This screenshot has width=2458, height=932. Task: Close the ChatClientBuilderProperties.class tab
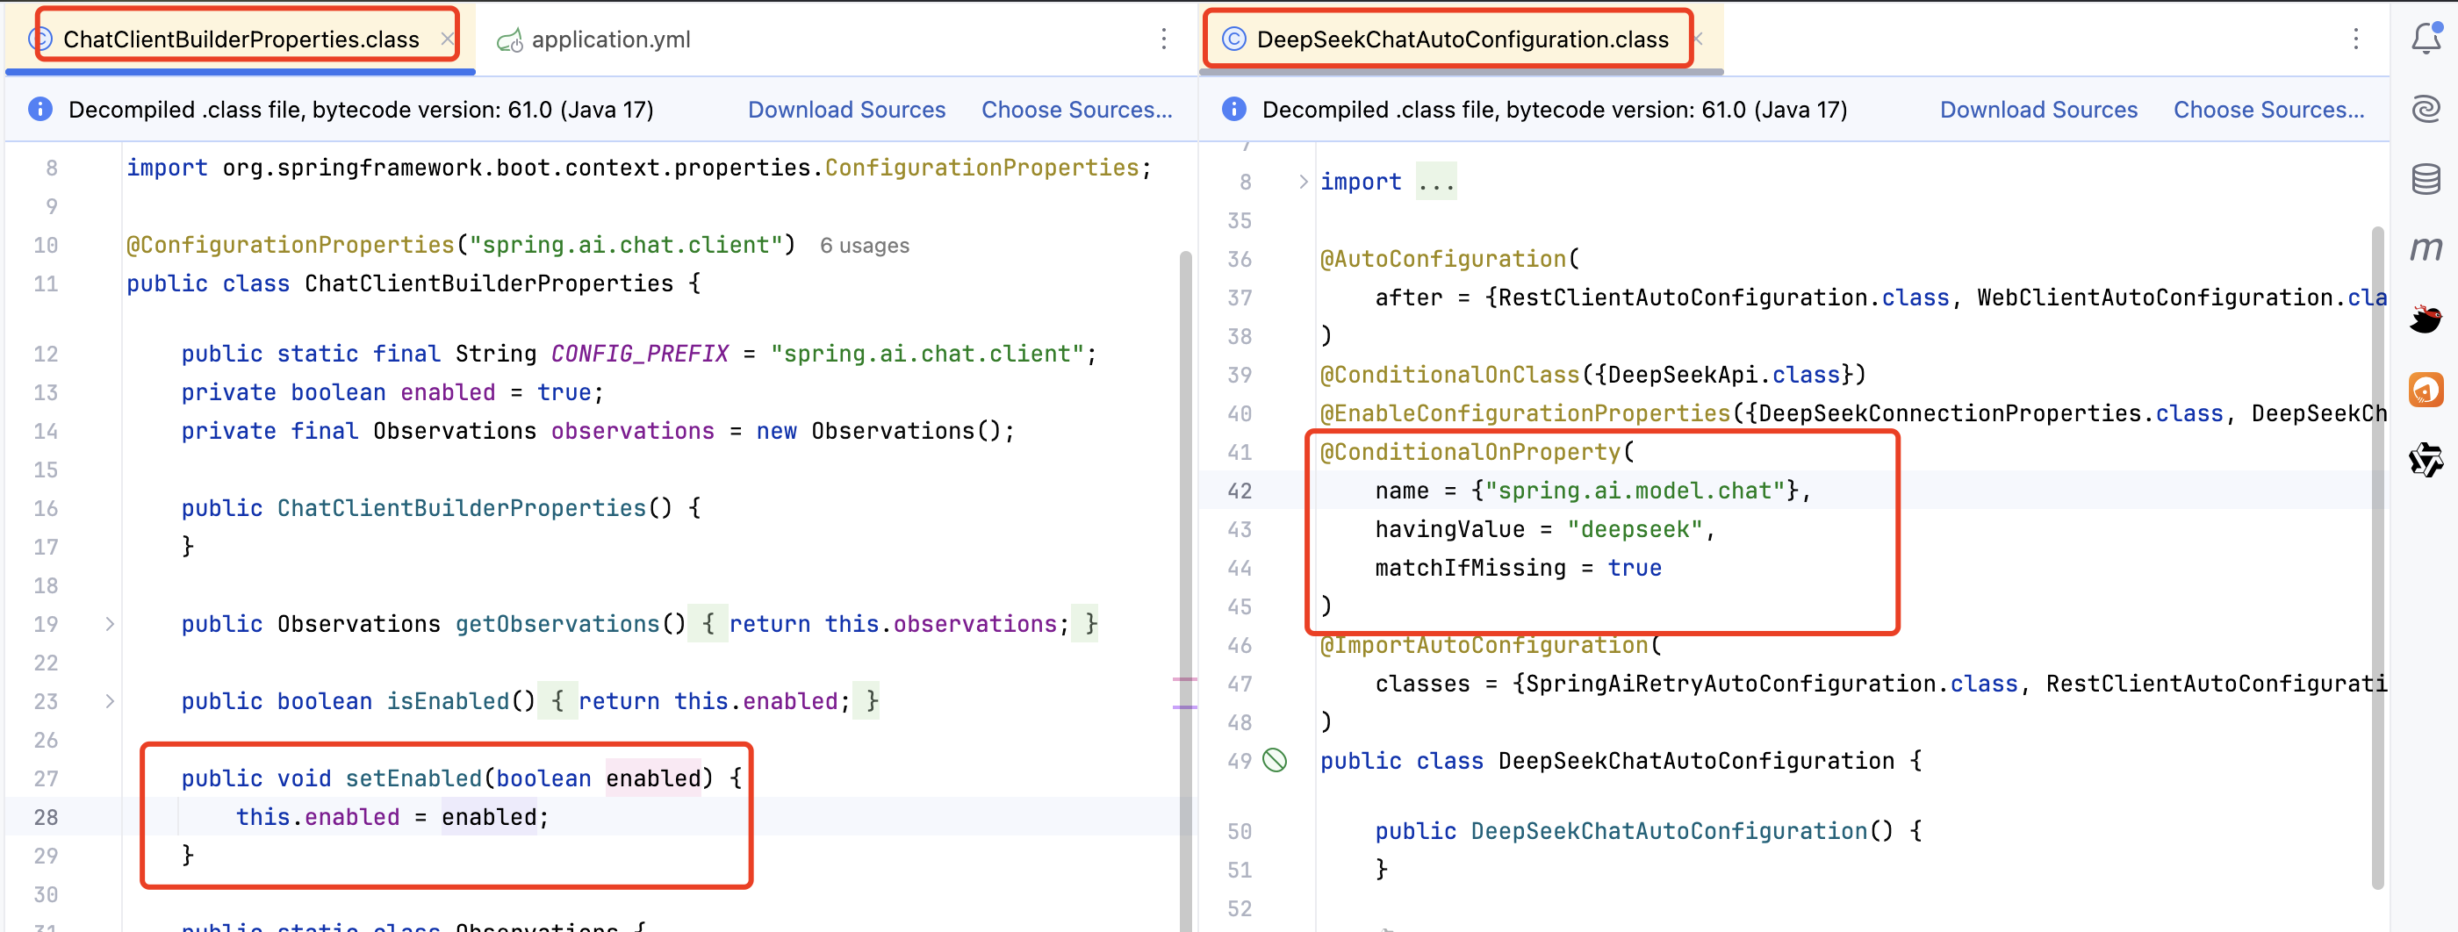pos(447,39)
